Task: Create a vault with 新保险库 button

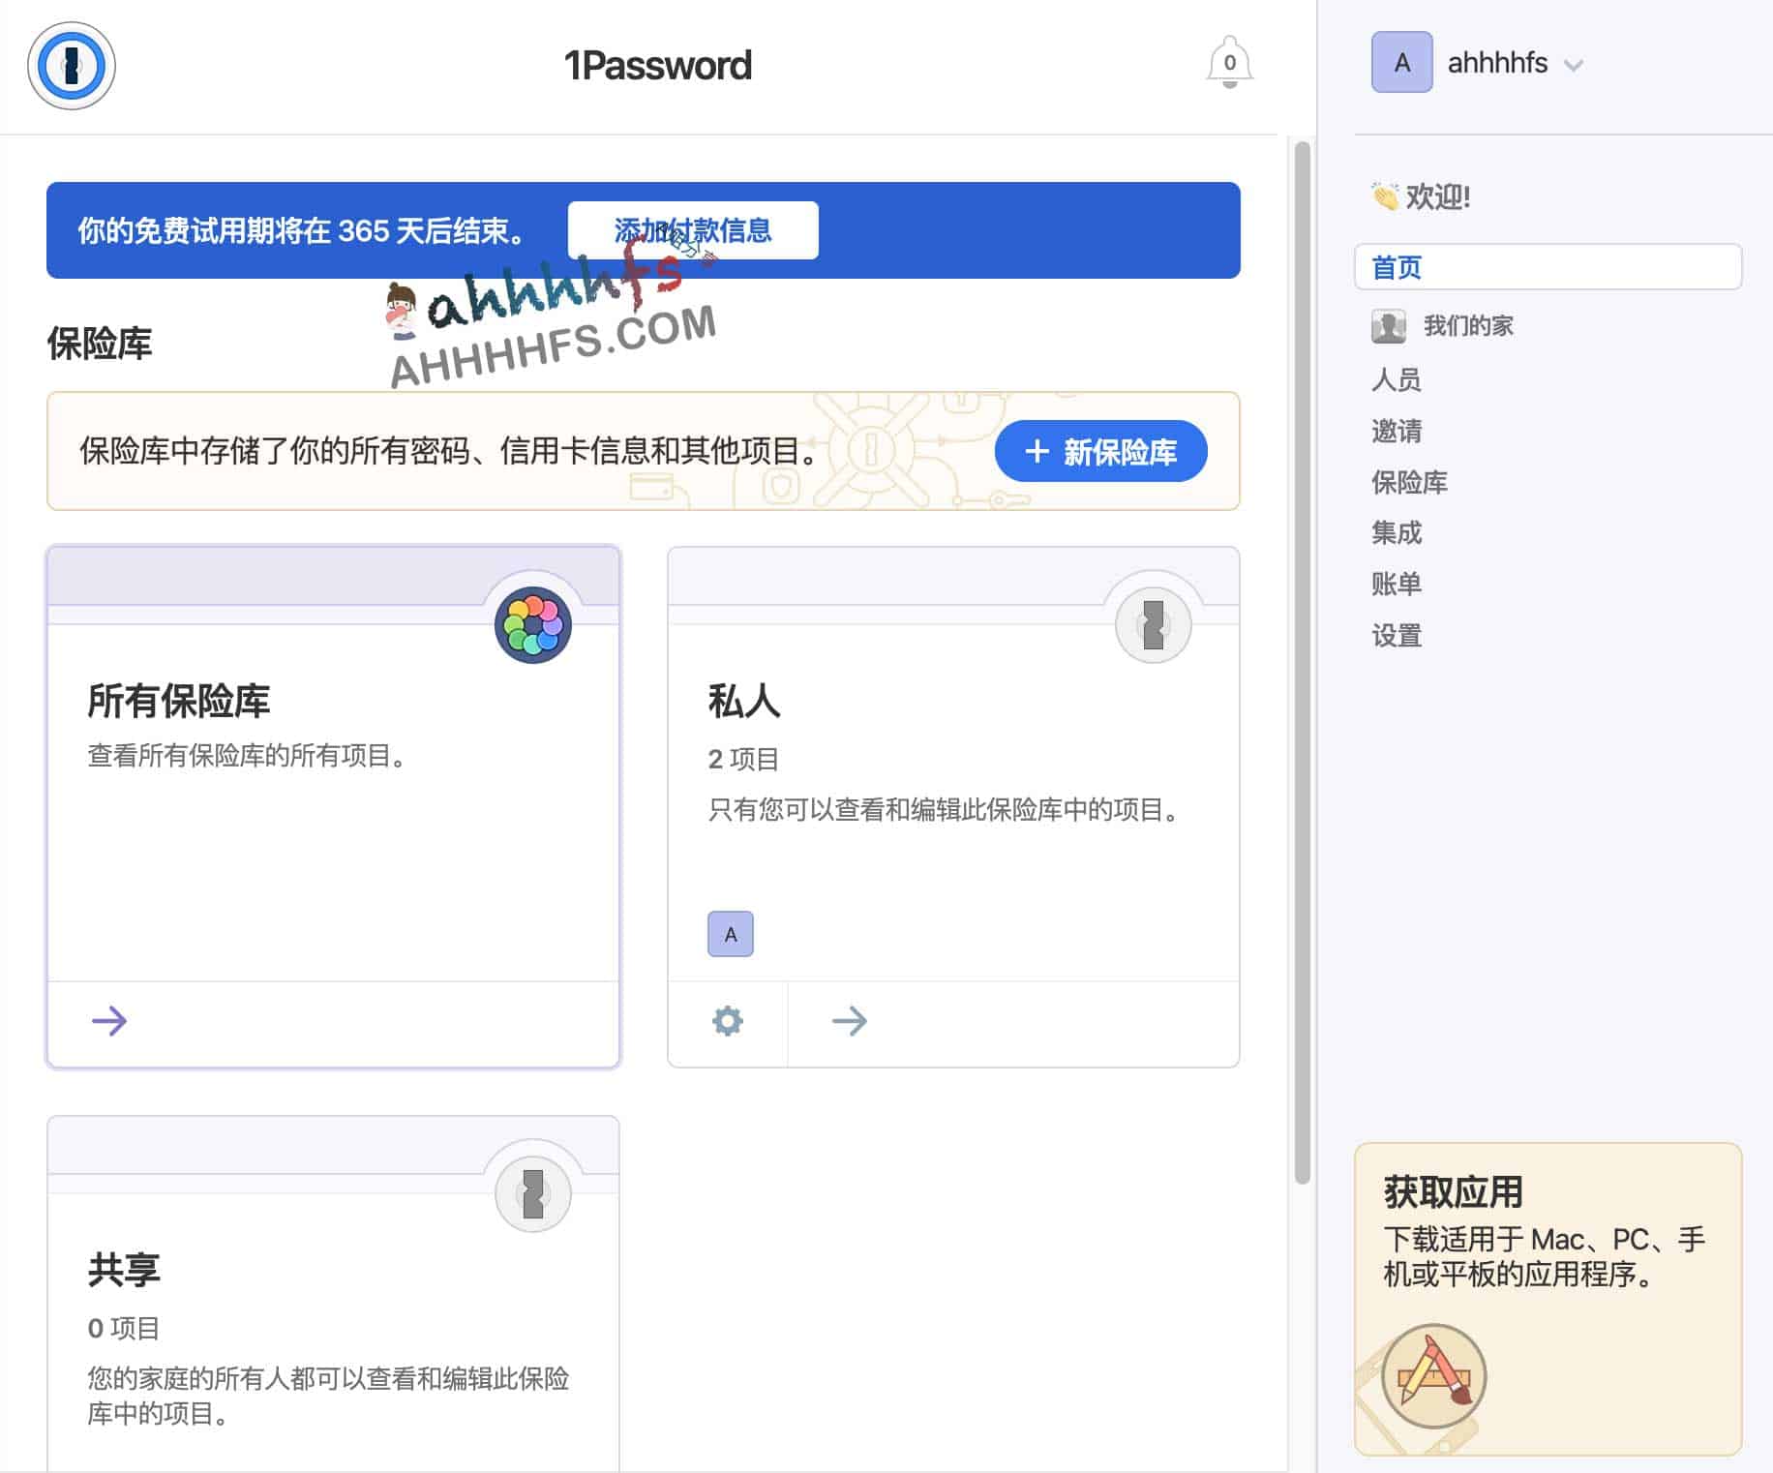Action: click(x=1099, y=451)
